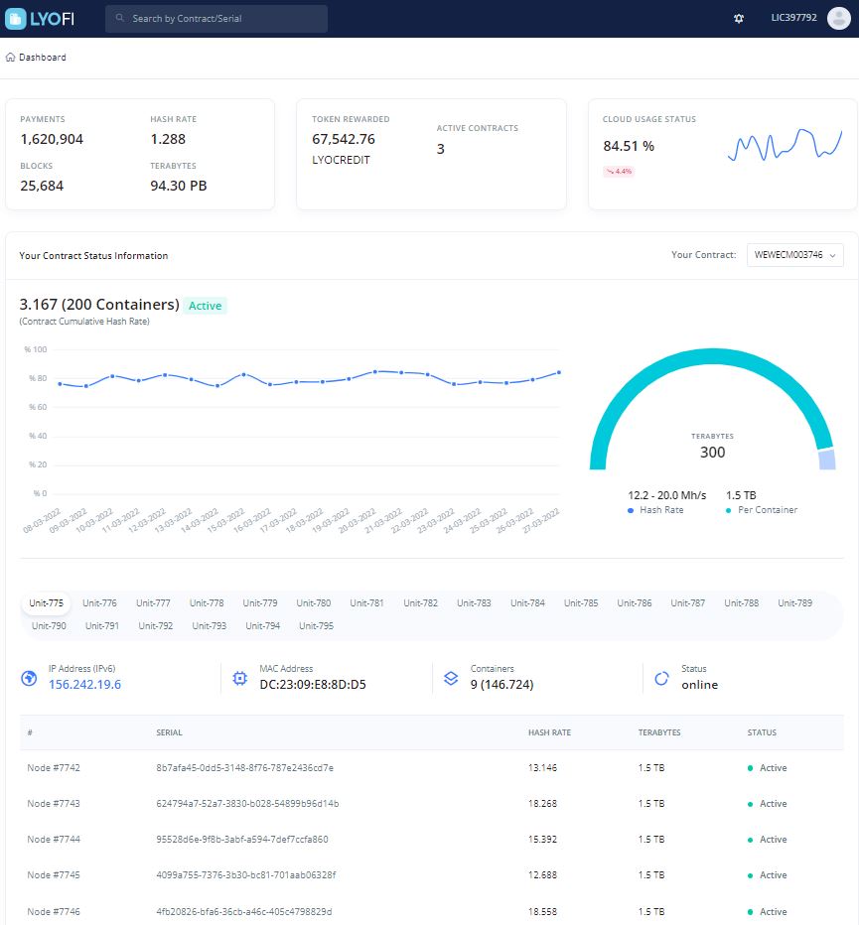
Task: Click the search magnifier icon
Action: point(120,18)
